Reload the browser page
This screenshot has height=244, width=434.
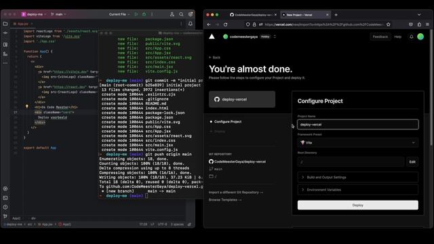[x=226, y=24]
